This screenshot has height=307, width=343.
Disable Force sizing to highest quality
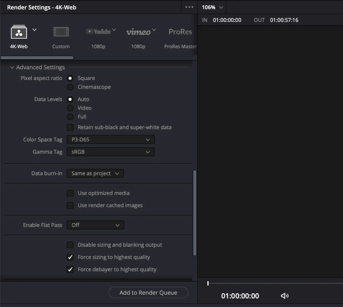pyautogui.click(x=70, y=257)
